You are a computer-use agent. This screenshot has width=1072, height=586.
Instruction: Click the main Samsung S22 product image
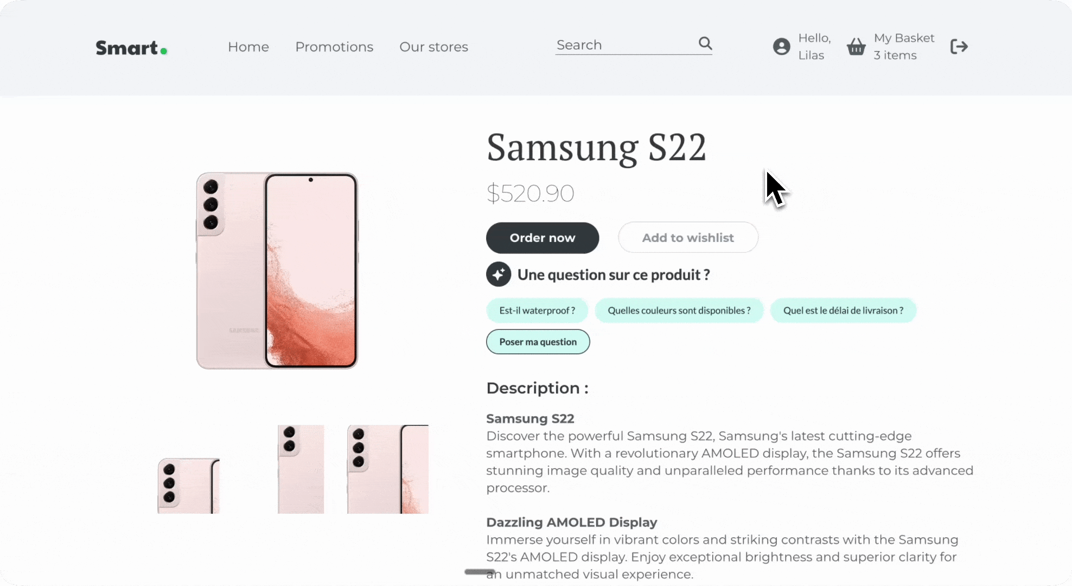pyautogui.click(x=277, y=271)
